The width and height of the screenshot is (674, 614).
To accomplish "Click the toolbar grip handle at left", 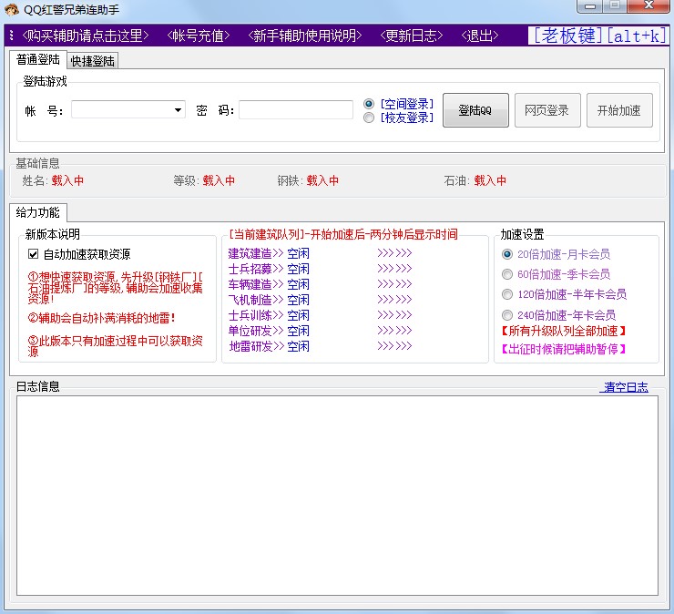I will [x=11, y=36].
